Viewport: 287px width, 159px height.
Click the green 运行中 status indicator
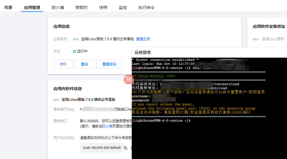(75, 51)
